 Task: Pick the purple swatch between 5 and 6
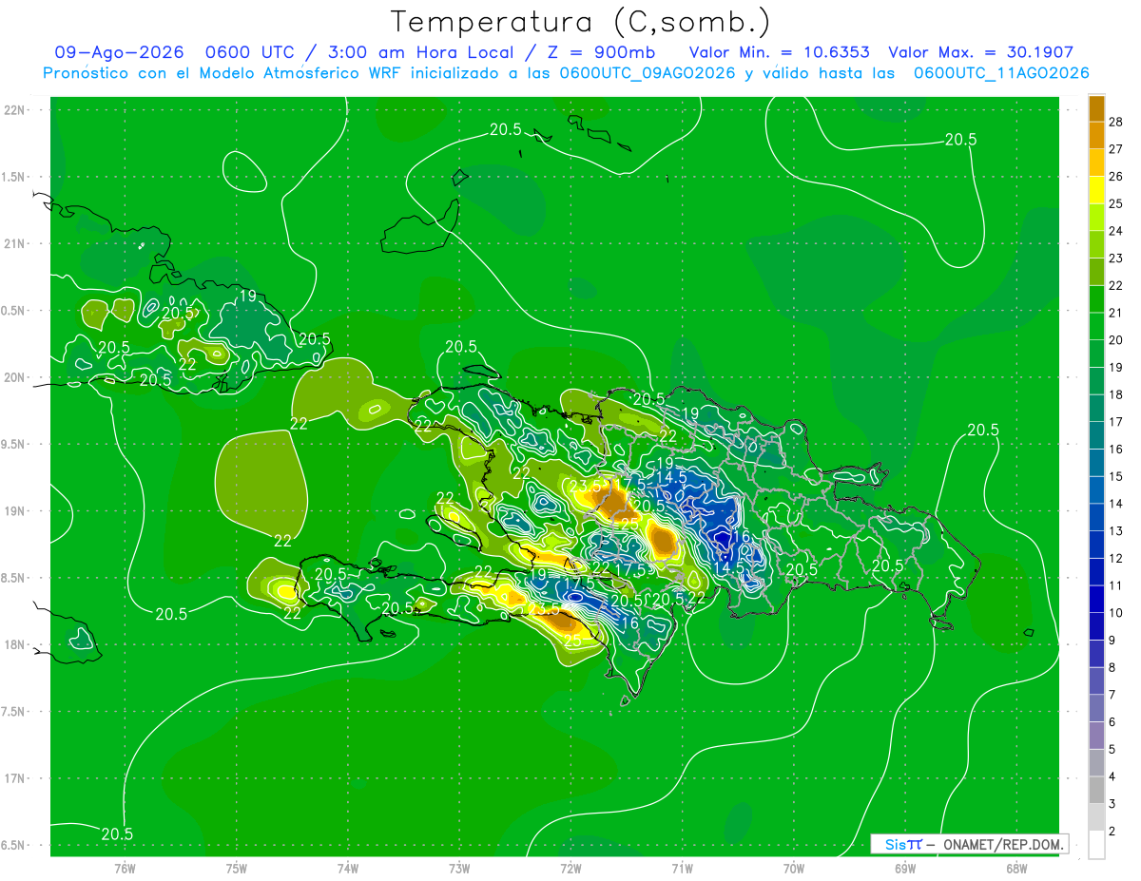[1096, 736]
